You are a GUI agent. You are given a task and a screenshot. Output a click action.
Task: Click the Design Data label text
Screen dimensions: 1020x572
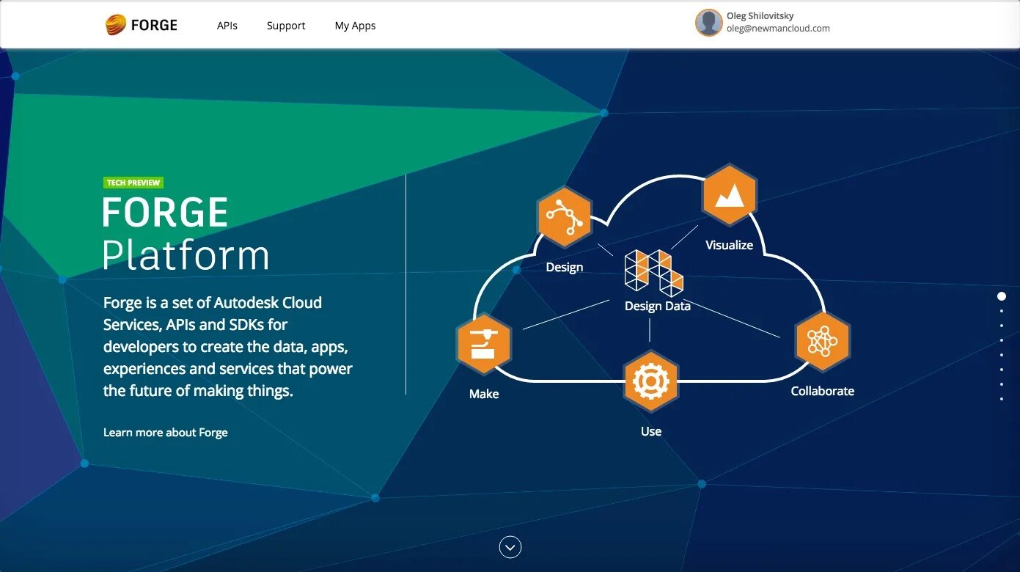tap(658, 307)
